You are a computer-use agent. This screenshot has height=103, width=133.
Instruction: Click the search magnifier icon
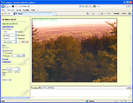point(128,6)
